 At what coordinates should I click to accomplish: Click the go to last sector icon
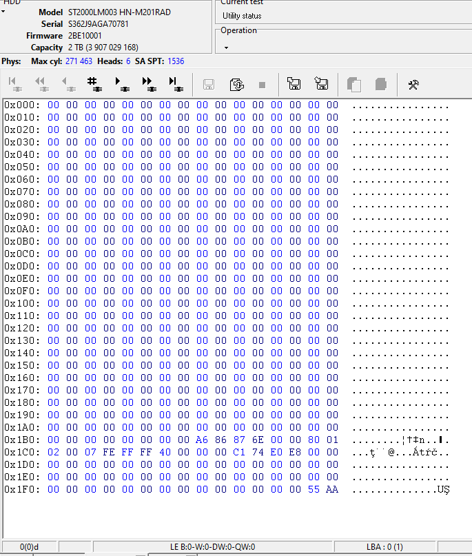click(x=175, y=84)
